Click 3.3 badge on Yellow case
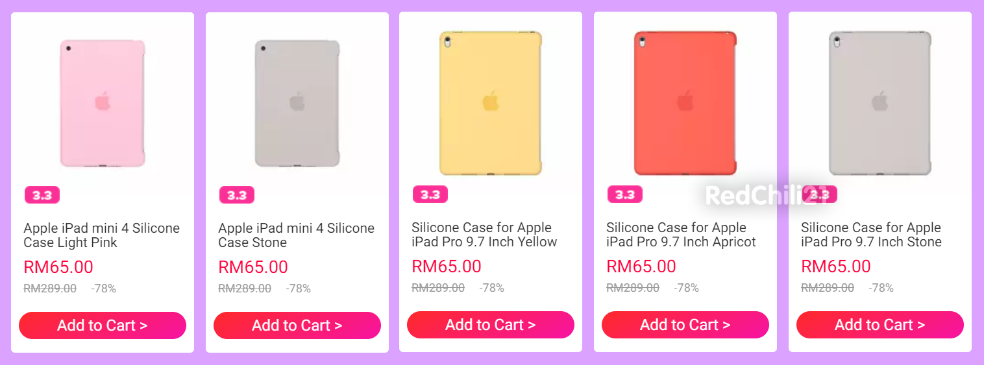 [x=430, y=194]
